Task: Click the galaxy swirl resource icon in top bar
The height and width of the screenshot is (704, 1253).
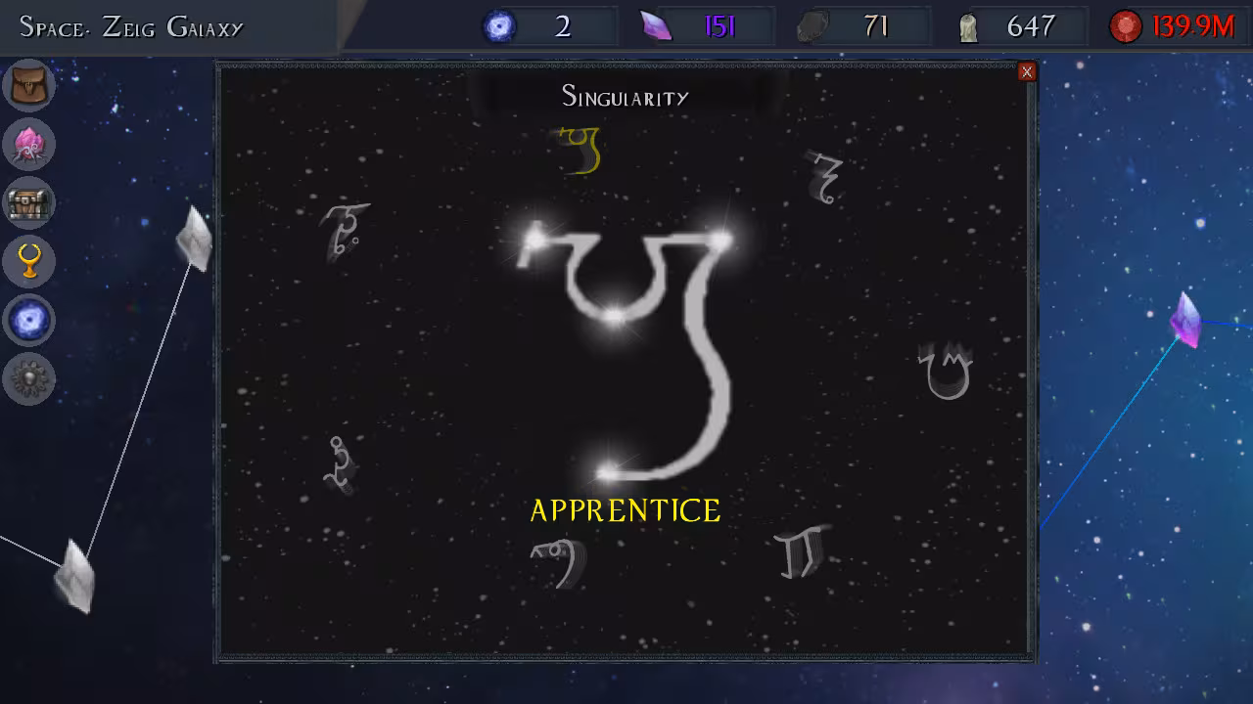Action: point(500,26)
